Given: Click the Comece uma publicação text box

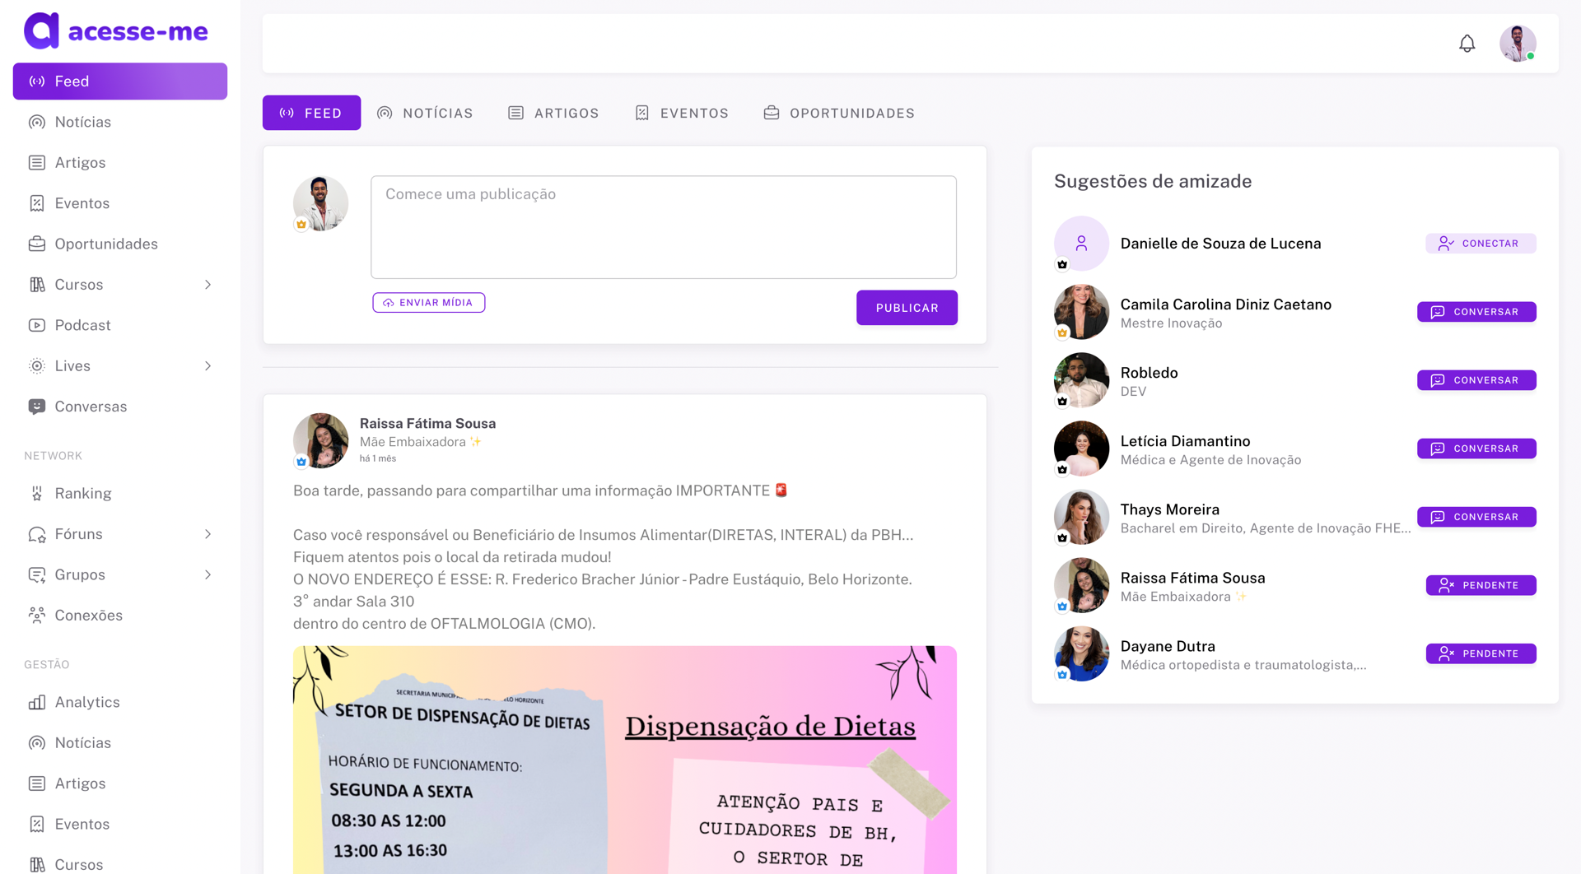Looking at the screenshot, I should [663, 227].
